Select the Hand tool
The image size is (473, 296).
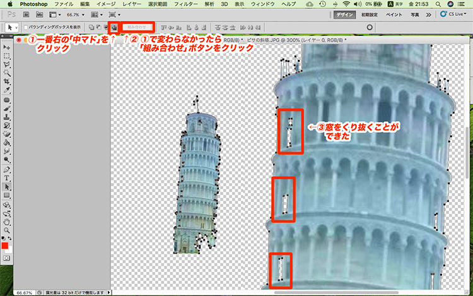[6, 222]
